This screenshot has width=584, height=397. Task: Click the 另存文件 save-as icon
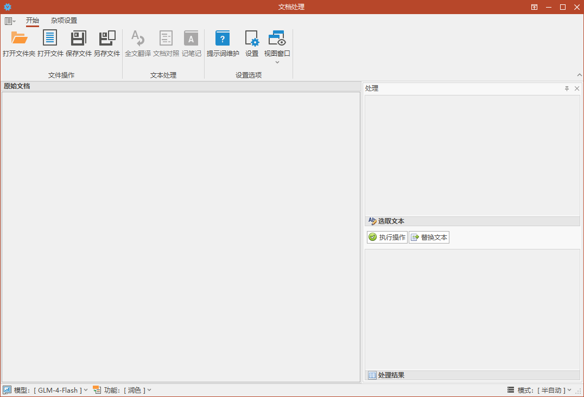tap(107, 38)
